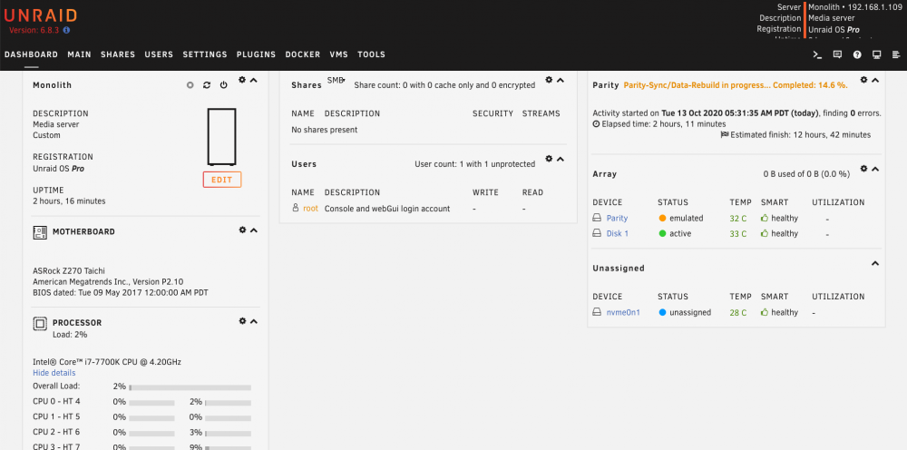Click the parity sync progress message

tap(736, 85)
